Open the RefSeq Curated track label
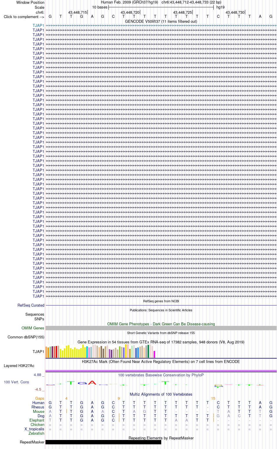The width and height of the screenshot is (277, 449). [31, 305]
